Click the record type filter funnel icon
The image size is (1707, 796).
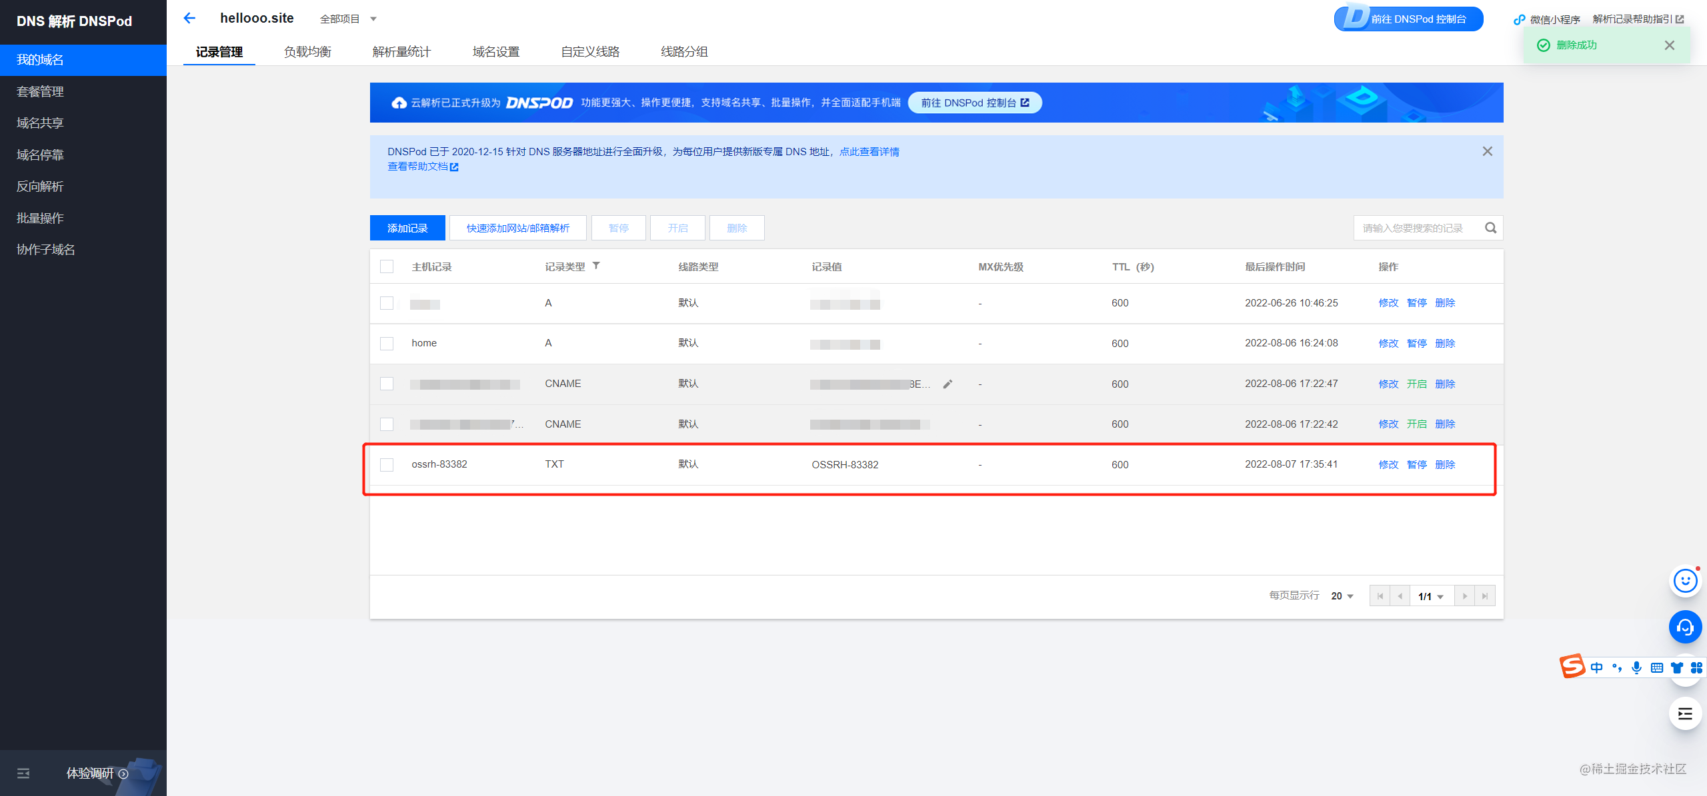596,266
